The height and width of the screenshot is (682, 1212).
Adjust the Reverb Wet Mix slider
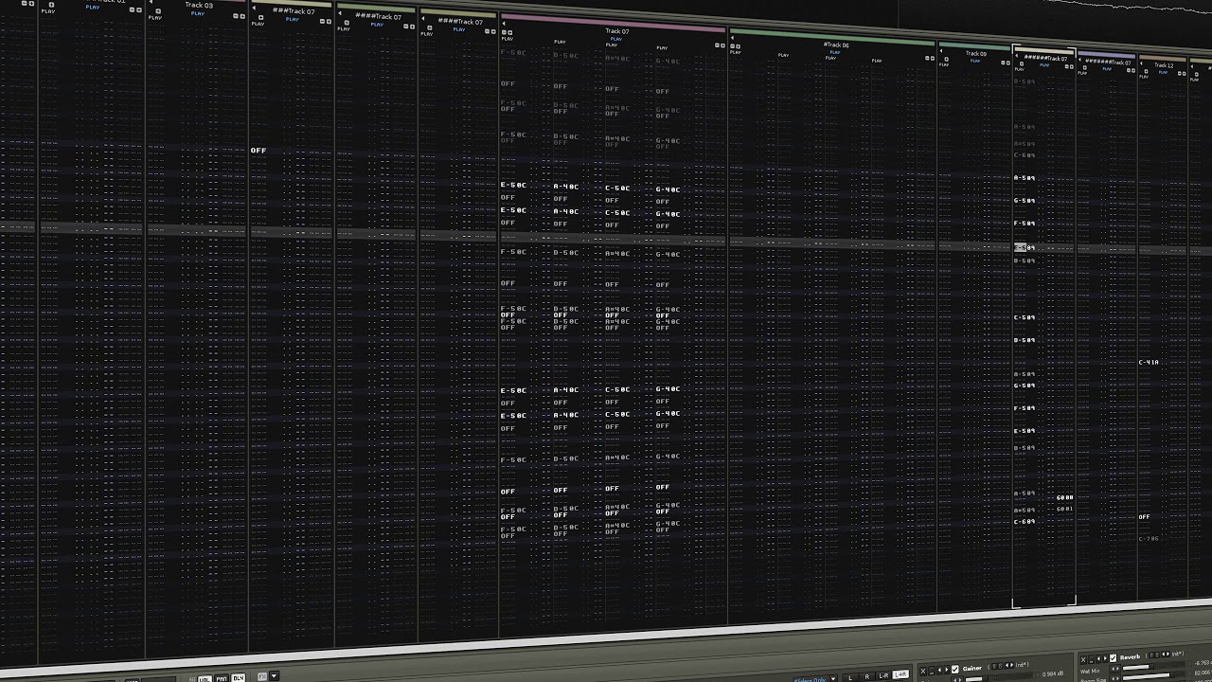[x=1154, y=667]
